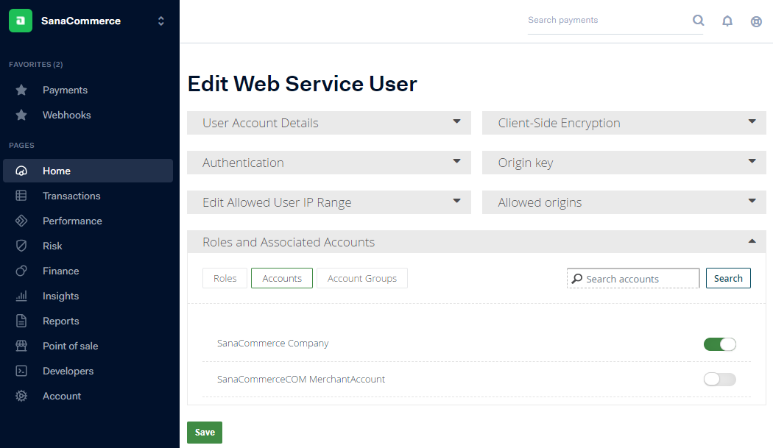773x448 pixels.
Task: Open notifications with the bell icon
Action: tap(727, 21)
